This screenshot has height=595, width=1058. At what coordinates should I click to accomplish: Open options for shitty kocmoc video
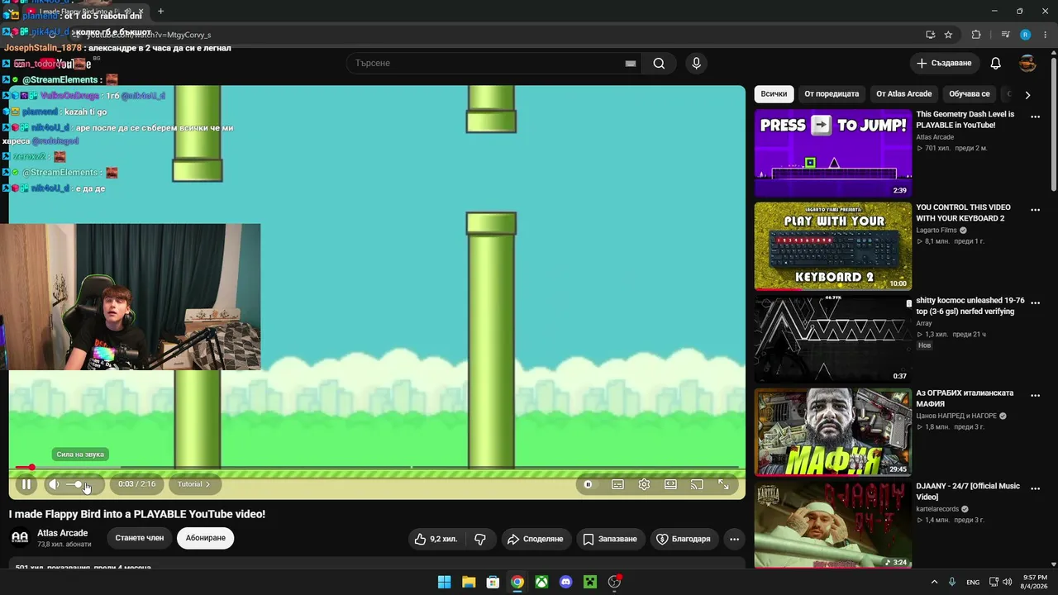pyautogui.click(x=1035, y=303)
